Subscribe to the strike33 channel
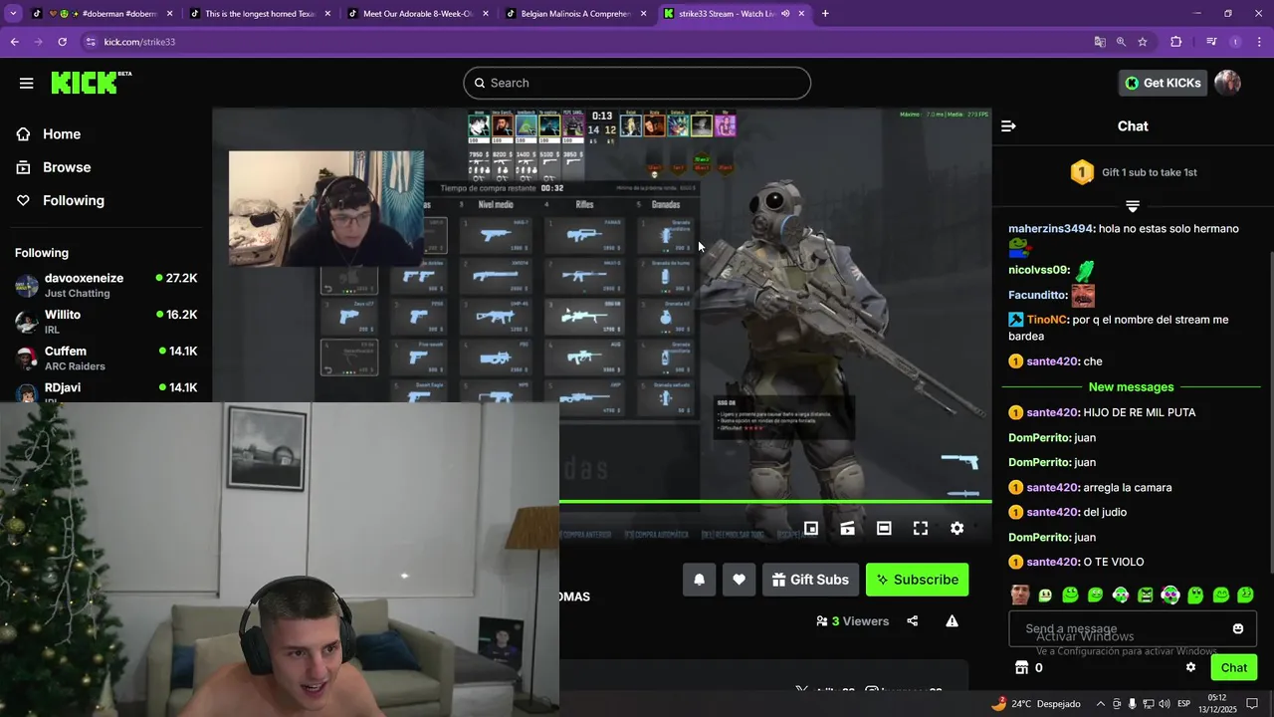This screenshot has width=1274, height=717. [x=917, y=580]
